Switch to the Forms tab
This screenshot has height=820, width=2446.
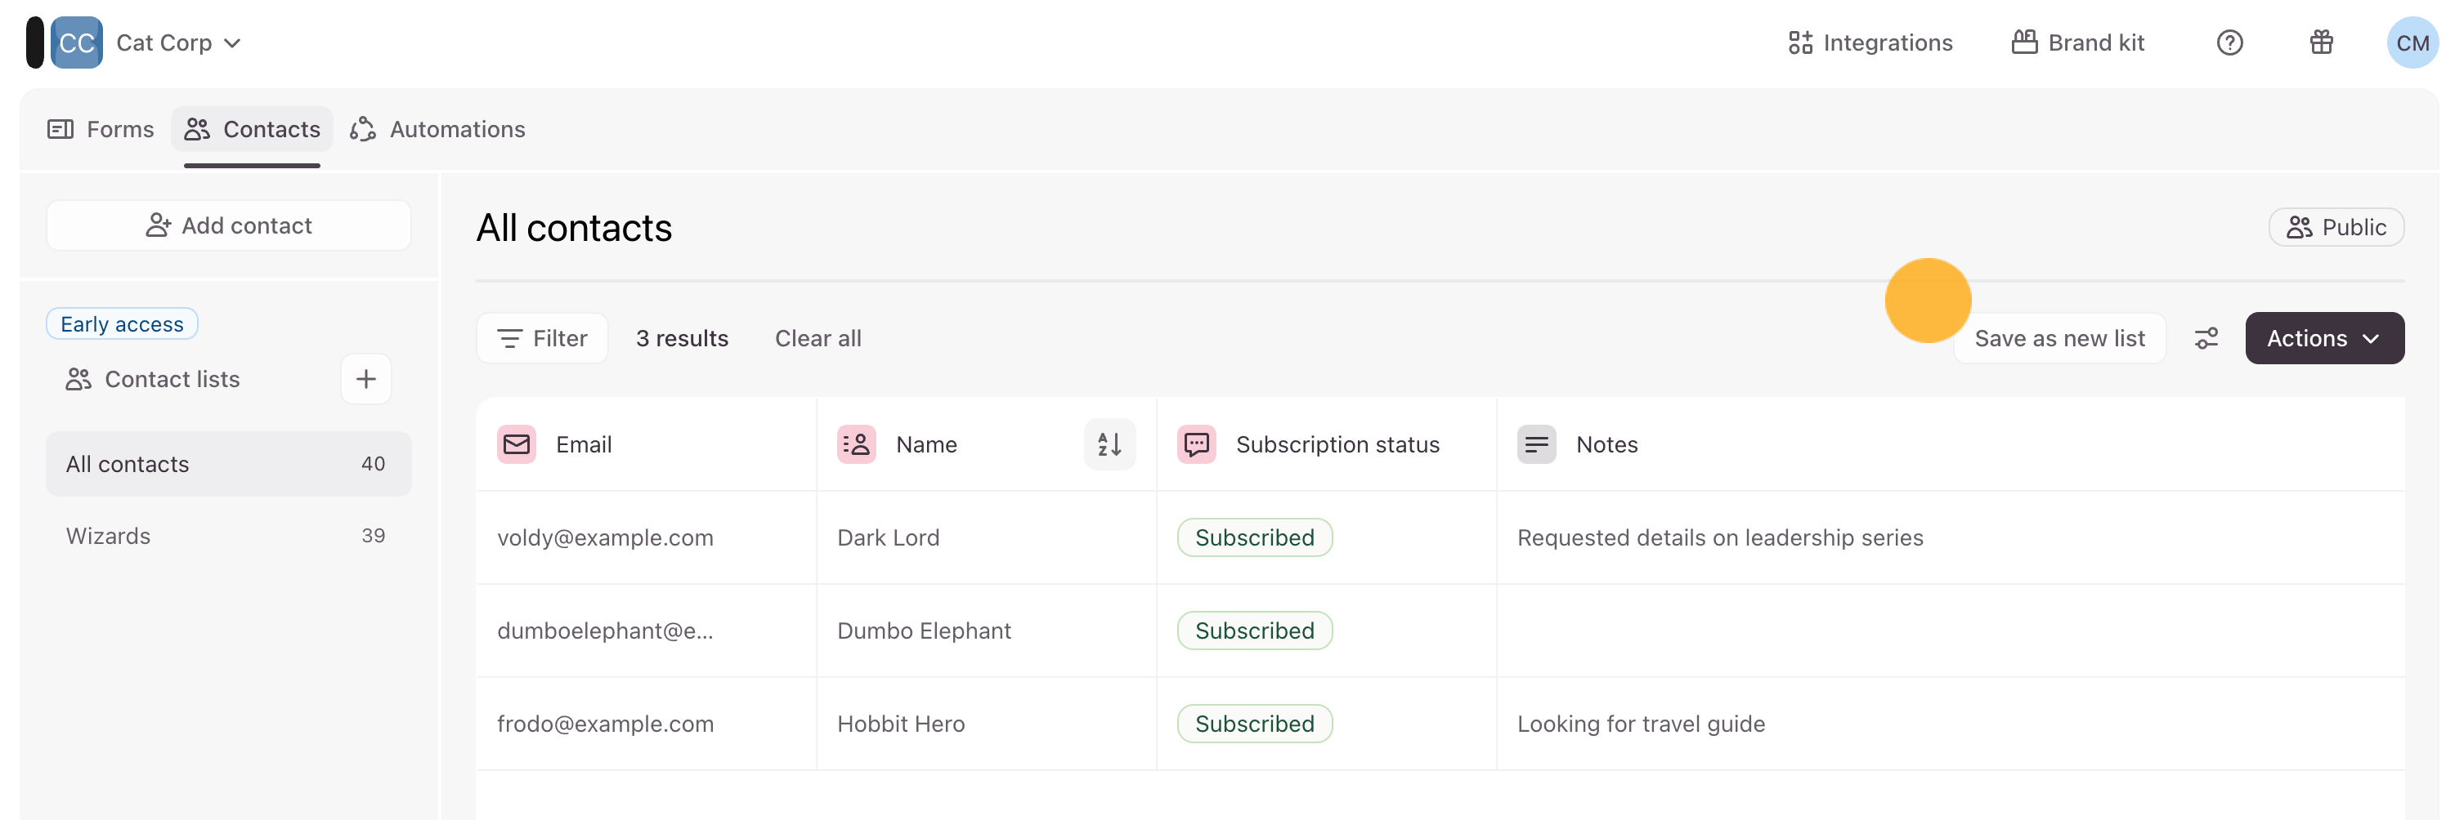(101, 129)
